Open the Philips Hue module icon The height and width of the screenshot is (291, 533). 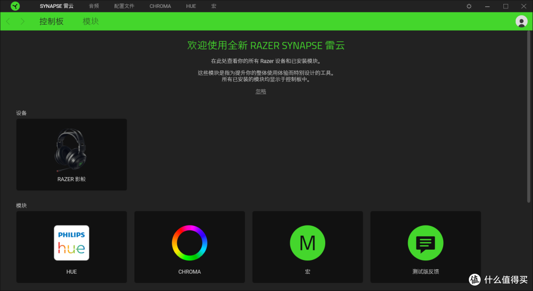pyautogui.click(x=72, y=243)
